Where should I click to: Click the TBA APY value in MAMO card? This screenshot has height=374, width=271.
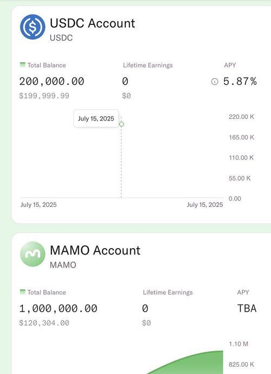pos(247,308)
